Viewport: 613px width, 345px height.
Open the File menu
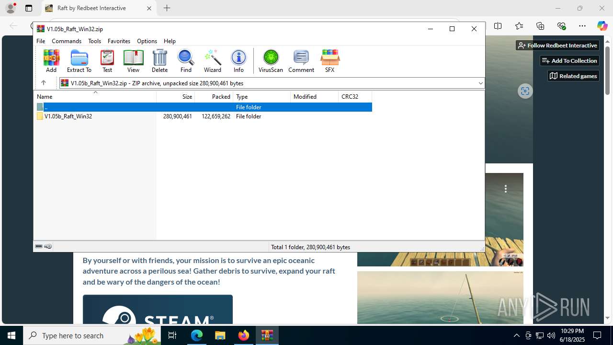[x=41, y=41]
